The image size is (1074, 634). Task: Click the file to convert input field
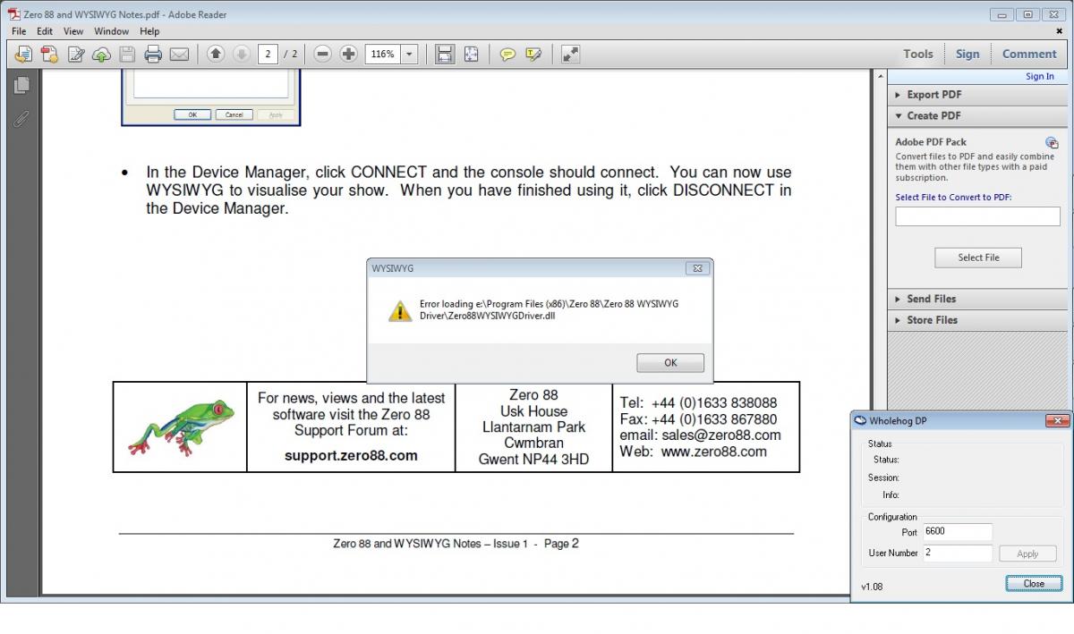(x=977, y=216)
